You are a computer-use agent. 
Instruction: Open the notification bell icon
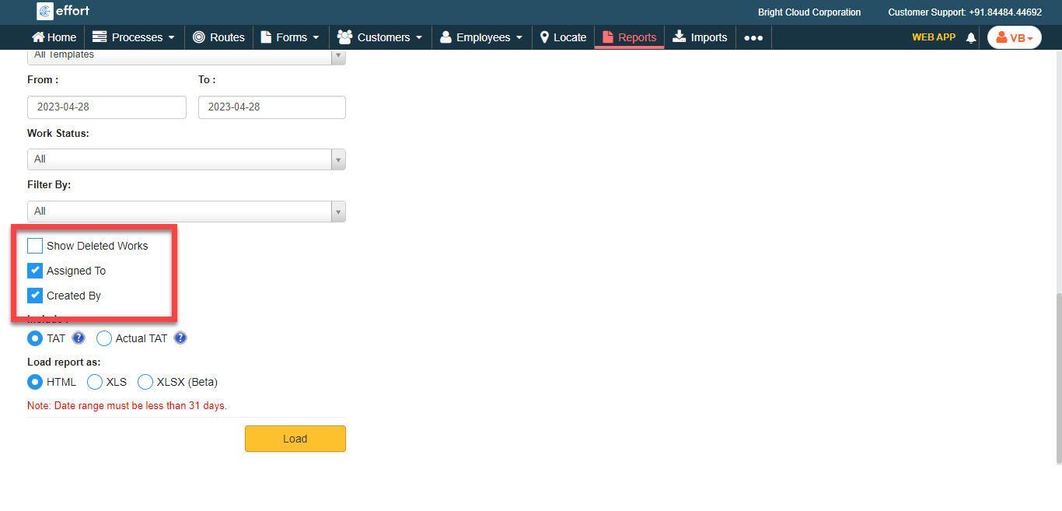970,37
